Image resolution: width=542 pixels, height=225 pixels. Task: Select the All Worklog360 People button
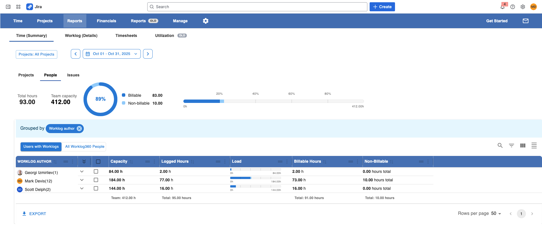point(85,147)
